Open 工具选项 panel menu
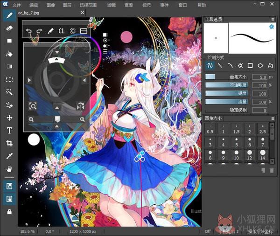Image resolution: width=280 pixels, height=236 pixels. click(273, 20)
